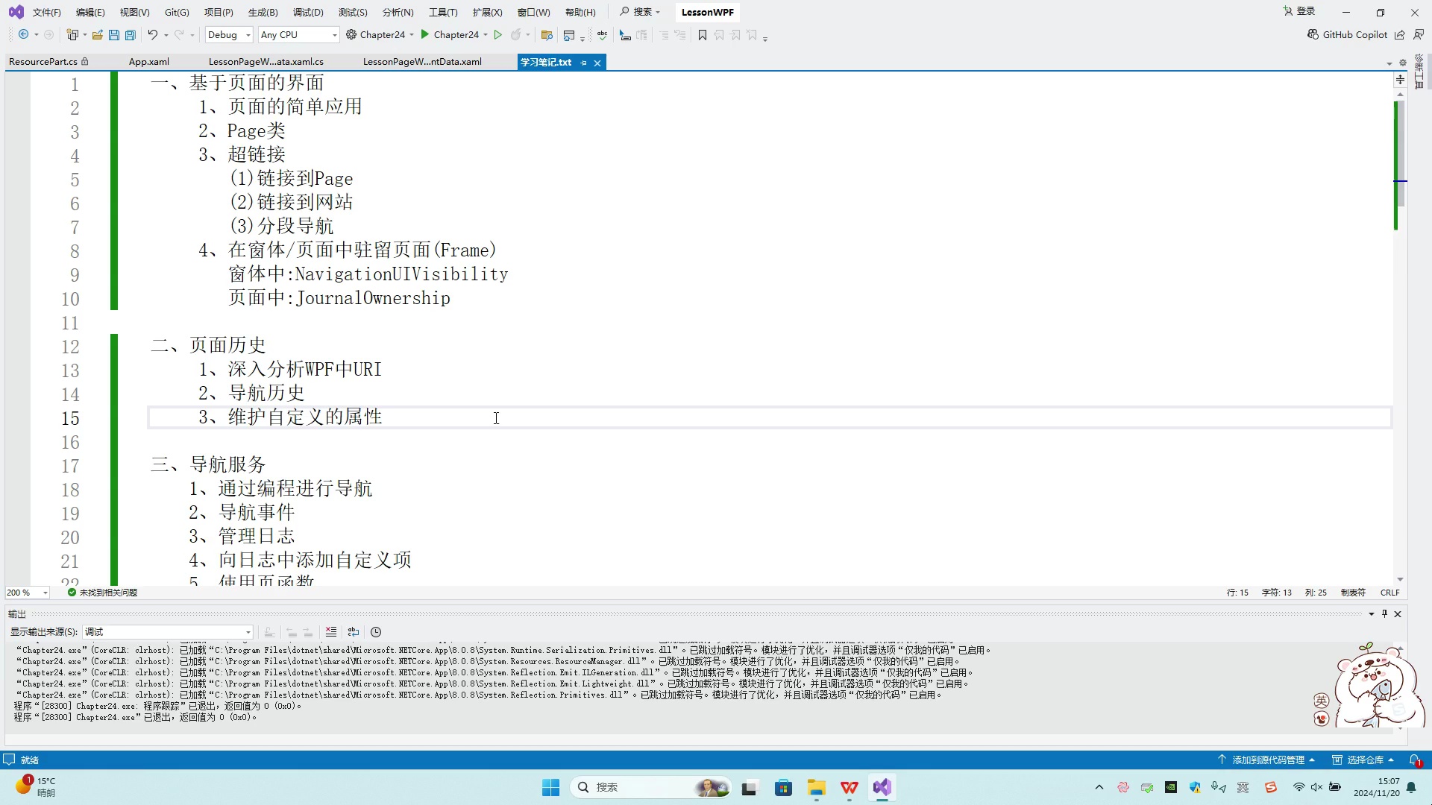1432x805 pixels.
Task: Save all open files
Action: pyautogui.click(x=130, y=34)
